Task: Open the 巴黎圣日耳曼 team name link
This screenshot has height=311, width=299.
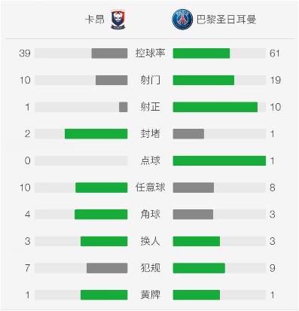Action: pyautogui.click(x=226, y=20)
